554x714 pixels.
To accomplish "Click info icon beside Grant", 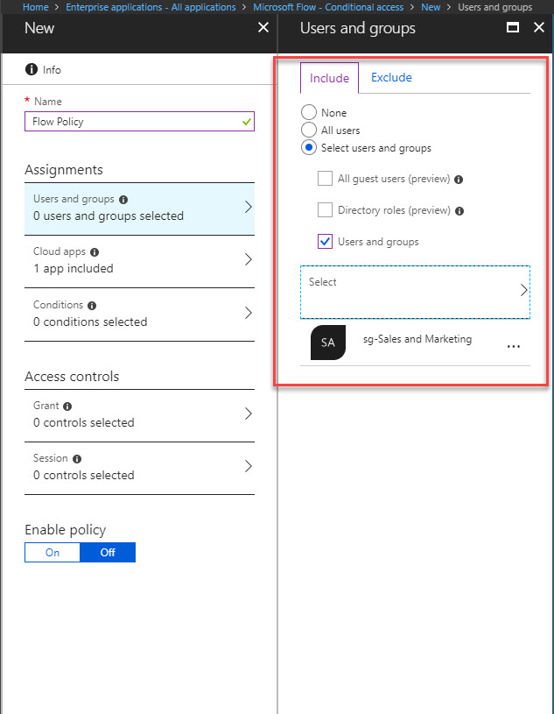I will 67,406.
